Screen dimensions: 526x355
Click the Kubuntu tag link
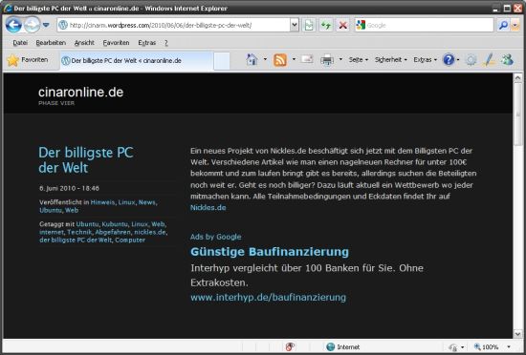coord(115,224)
